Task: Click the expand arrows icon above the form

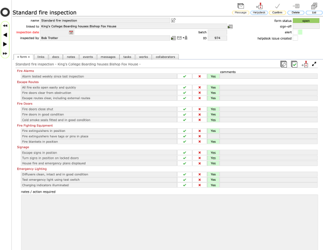Action: [314, 64]
